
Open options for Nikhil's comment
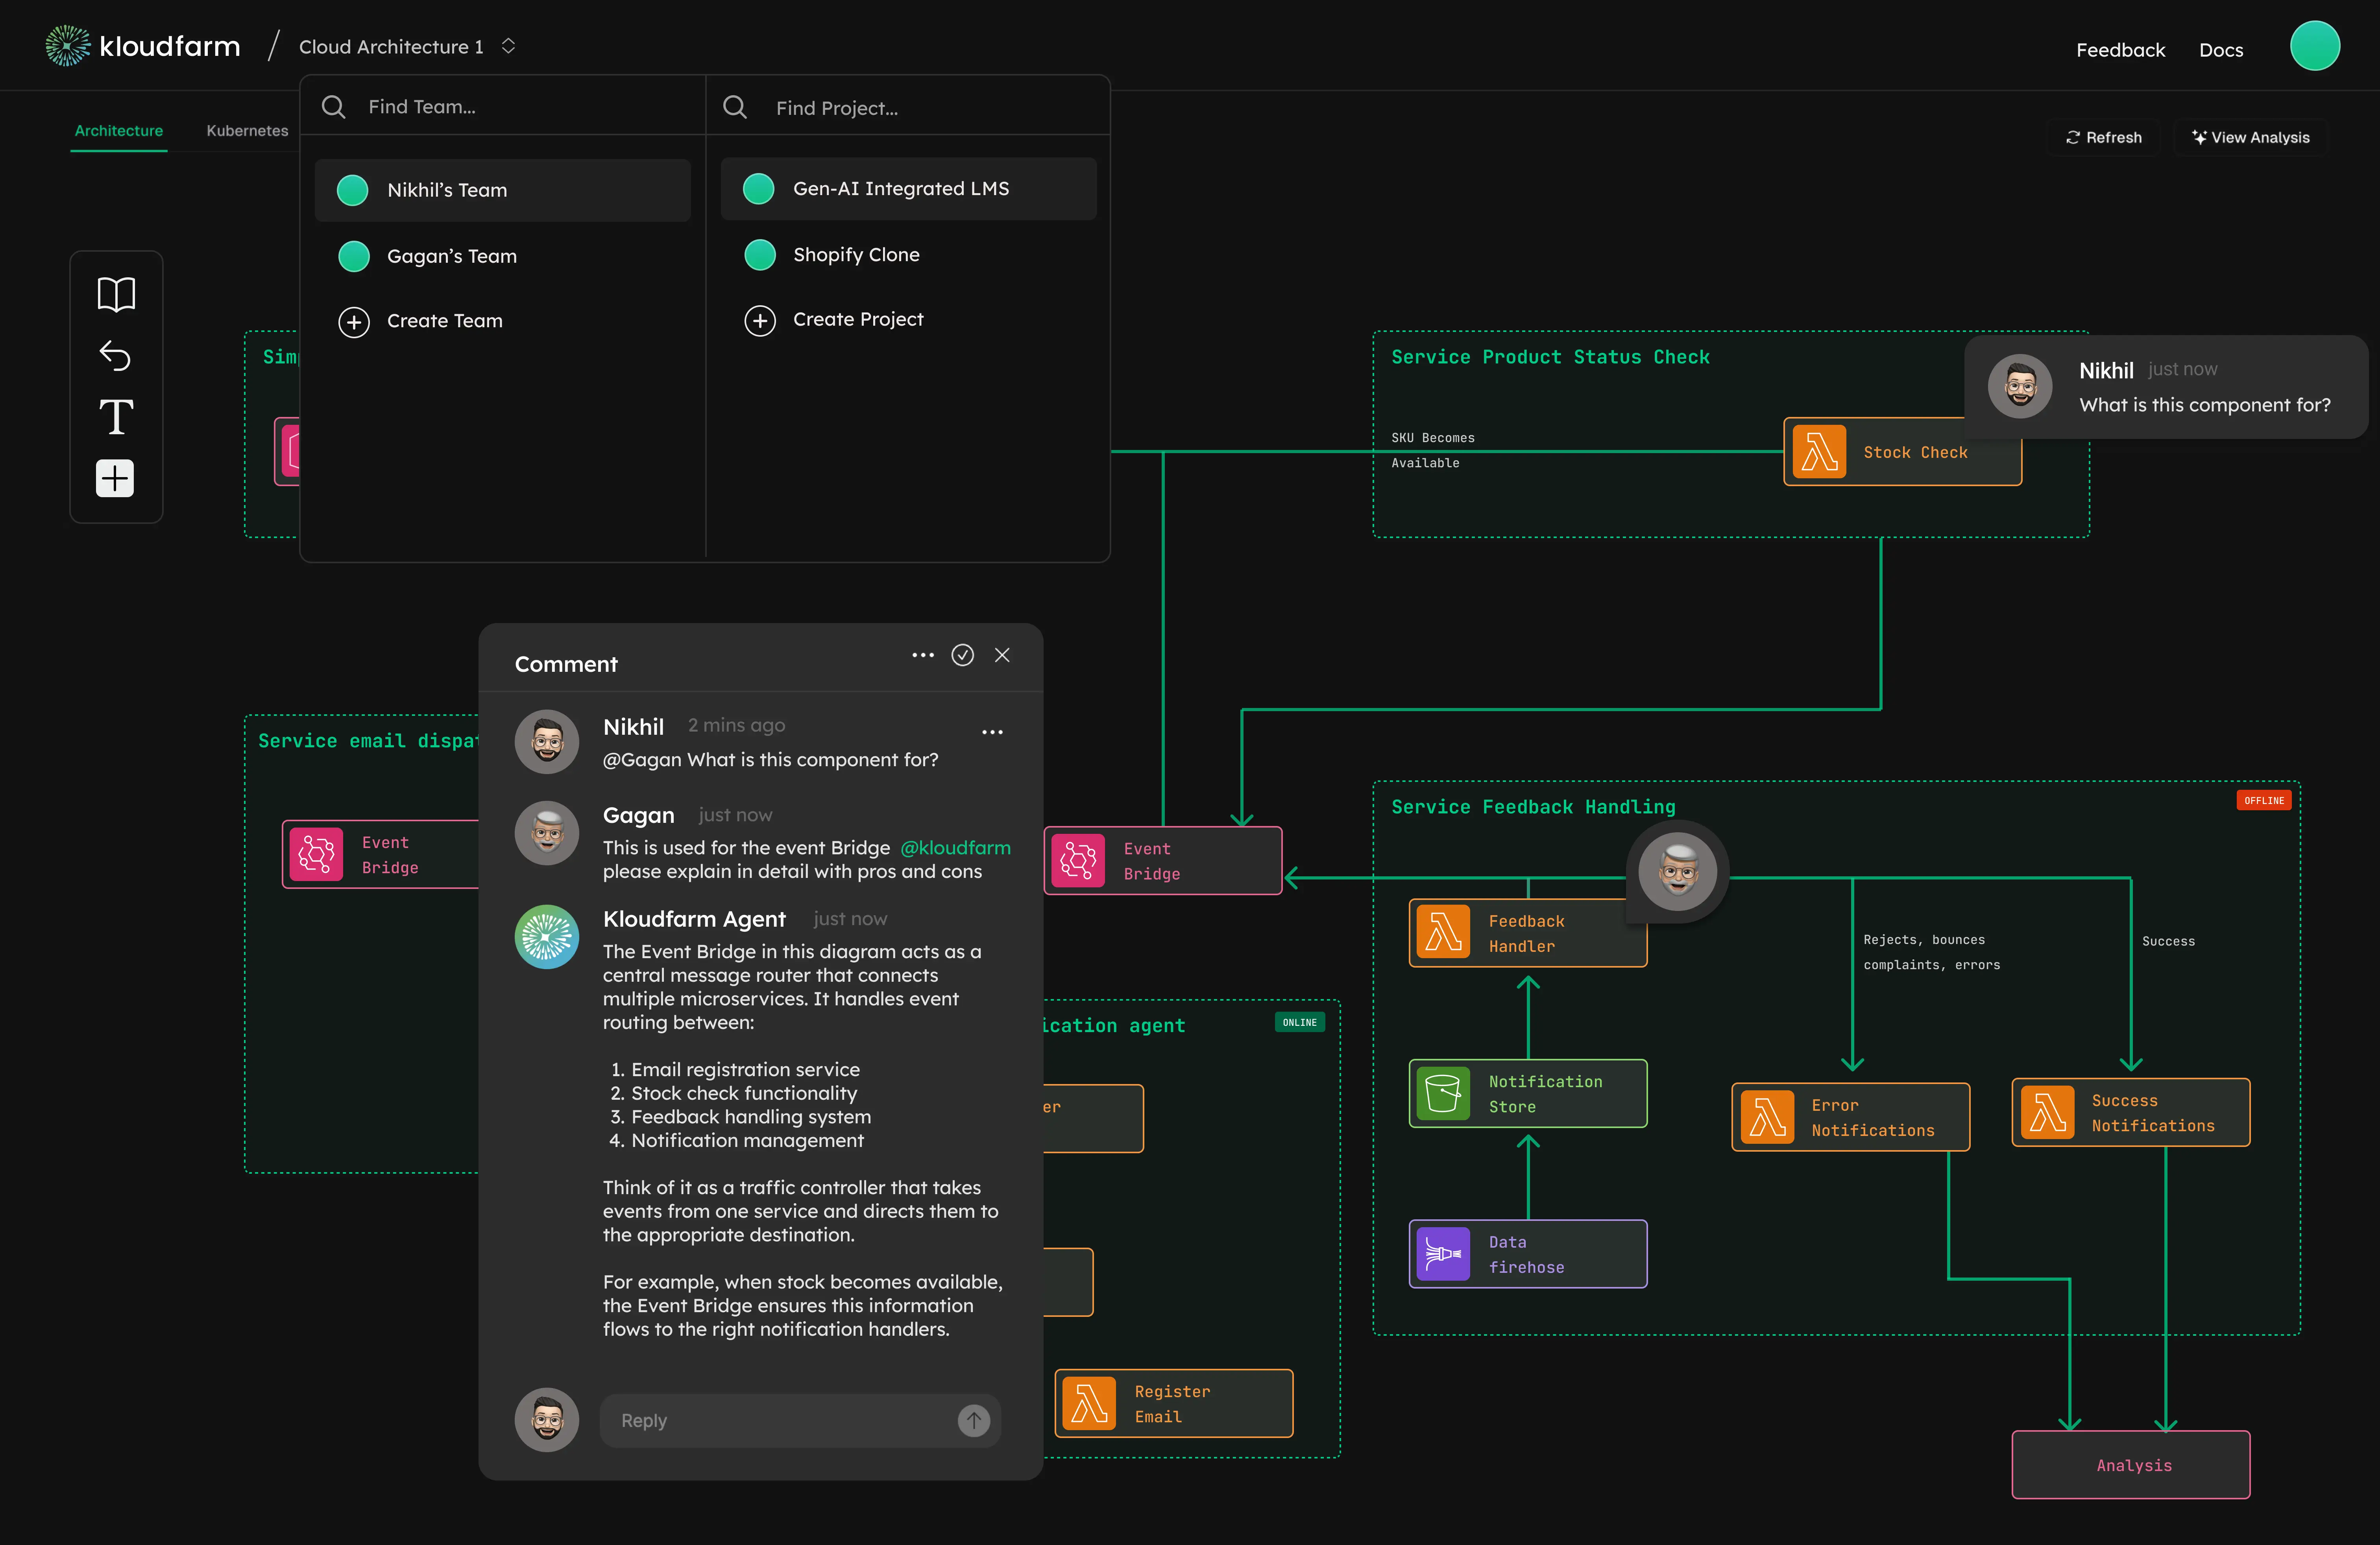click(x=992, y=732)
